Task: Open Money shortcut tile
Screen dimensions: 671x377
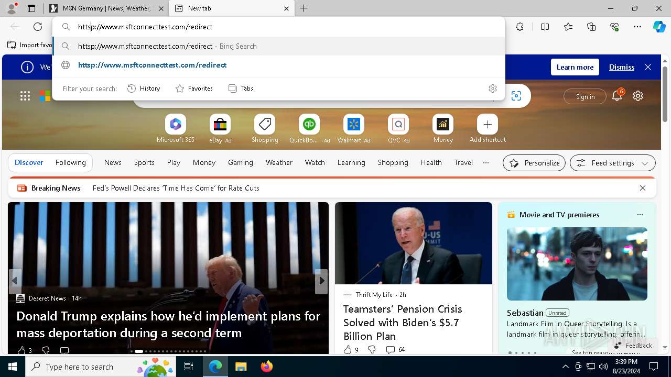Action: pyautogui.click(x=443, y=129)
